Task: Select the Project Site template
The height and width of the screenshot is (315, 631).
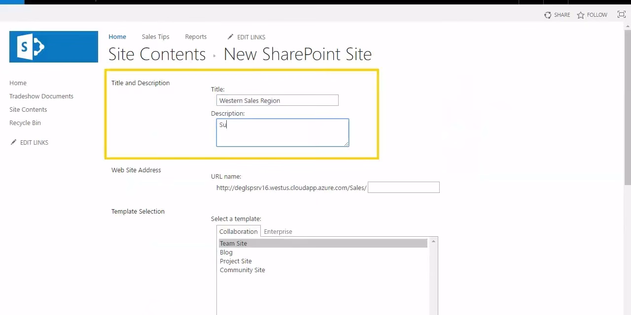Action: coord(236,261)
